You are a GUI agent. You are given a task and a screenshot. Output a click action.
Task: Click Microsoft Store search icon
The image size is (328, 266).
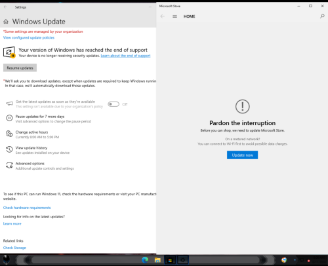[322, 16]
